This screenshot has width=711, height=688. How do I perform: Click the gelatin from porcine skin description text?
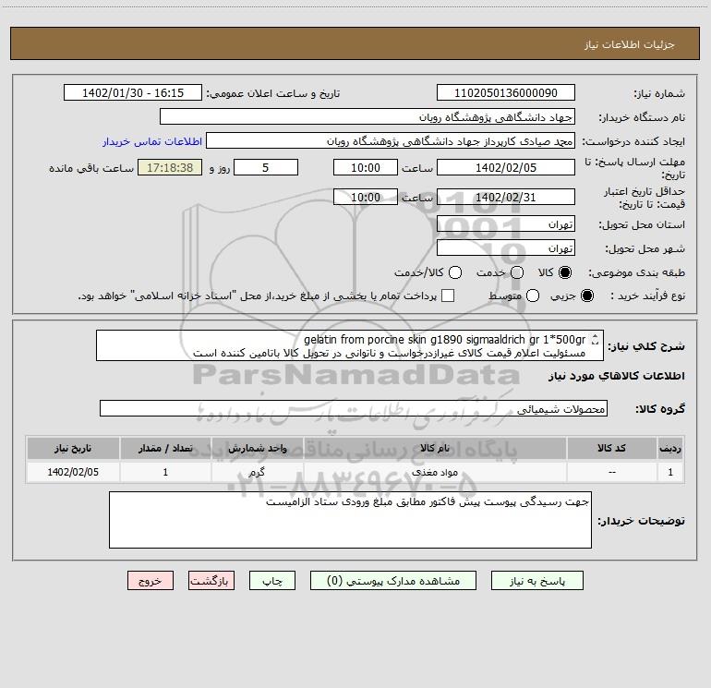[x=444, y=340]
